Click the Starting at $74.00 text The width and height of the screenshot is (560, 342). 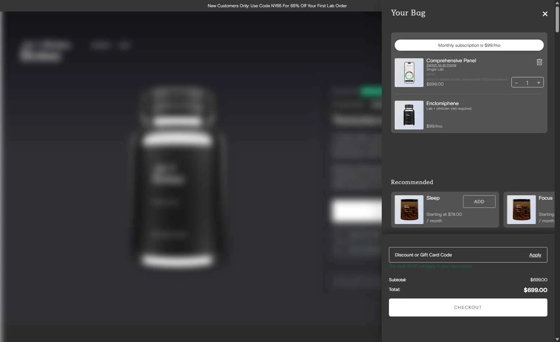point(444,214)
